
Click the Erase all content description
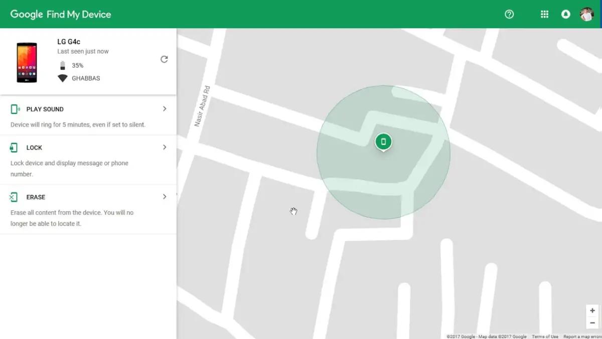[x=72, y=218]
